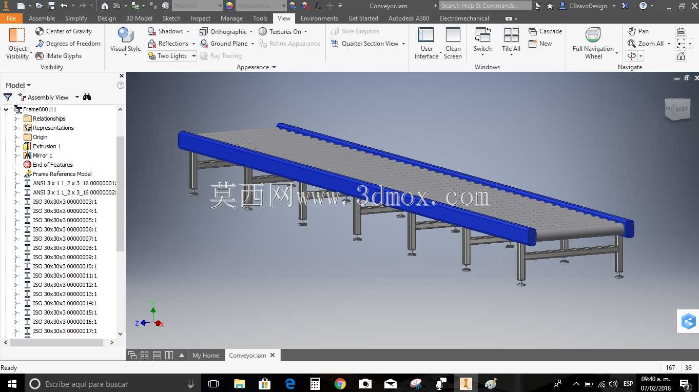This screenshot has width=699, height=392.
Task: Tile All open windows
Action: point(511,42)
